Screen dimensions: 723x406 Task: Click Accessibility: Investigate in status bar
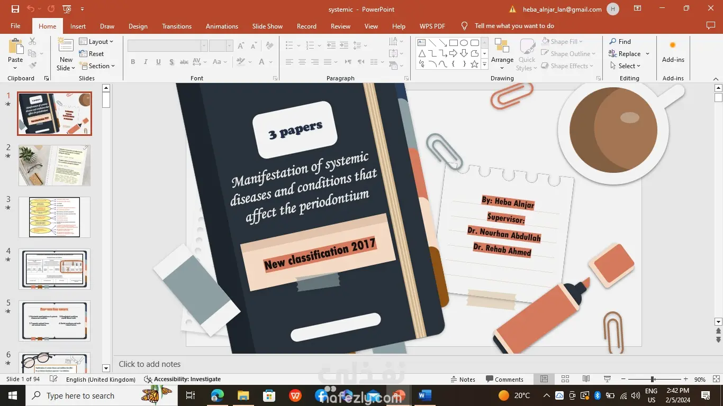pyautogui.click(x=183, y=379)
